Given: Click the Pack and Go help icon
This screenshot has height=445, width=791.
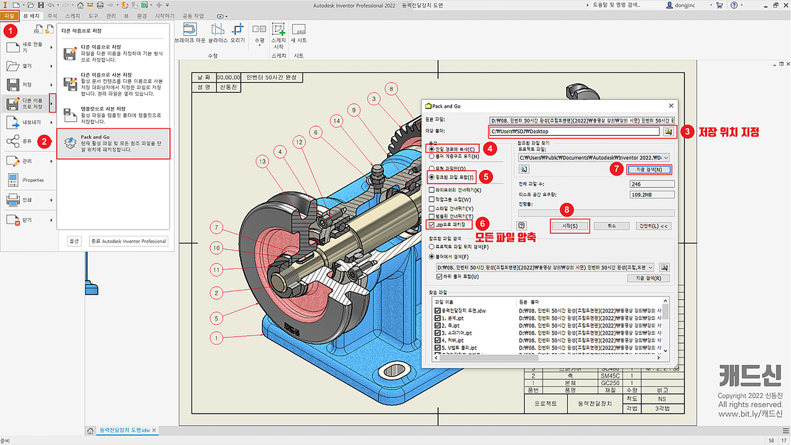Looking at the screenshot, I should [522, 226].
